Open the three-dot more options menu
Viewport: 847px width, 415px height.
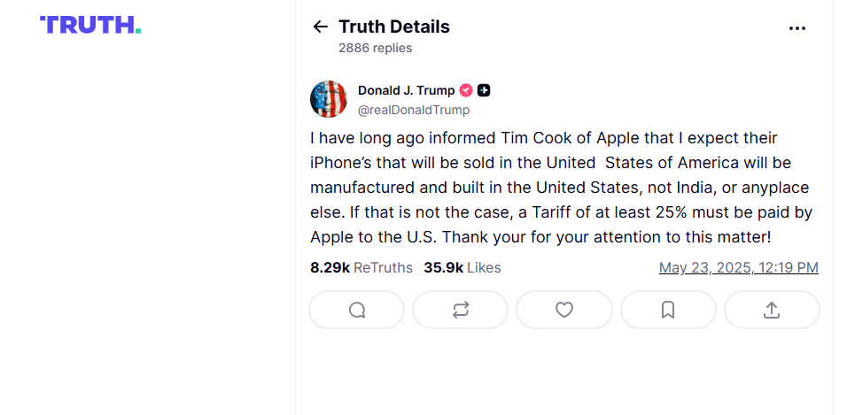(x=797, y=28)
